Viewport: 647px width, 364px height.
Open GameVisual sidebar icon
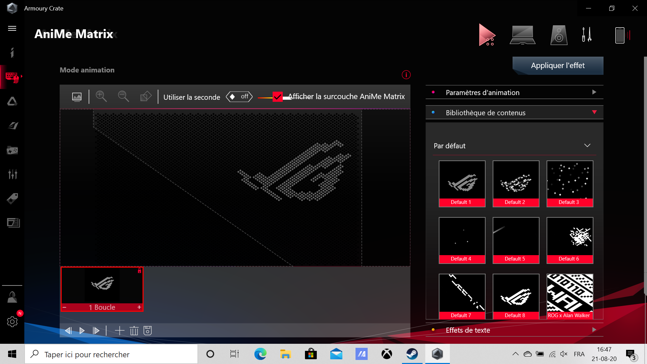13,126
